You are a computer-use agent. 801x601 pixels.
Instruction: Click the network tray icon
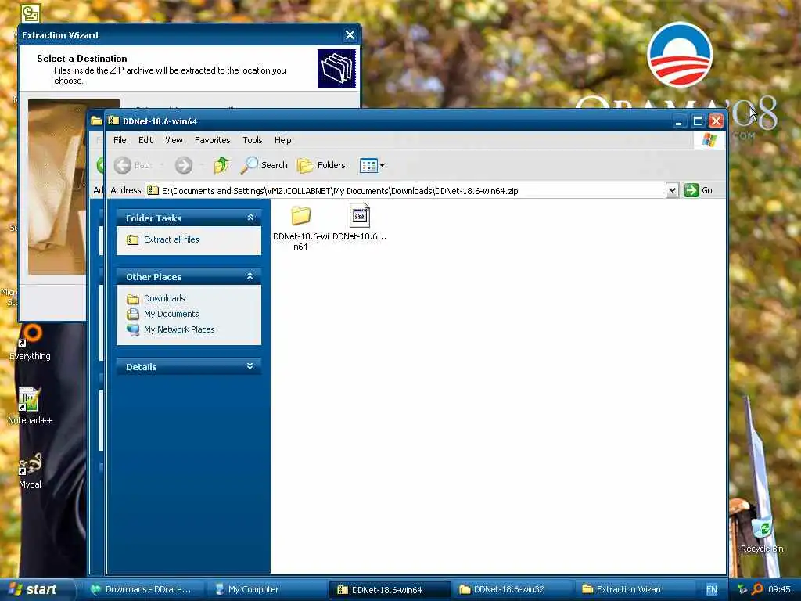click(742, 589)
